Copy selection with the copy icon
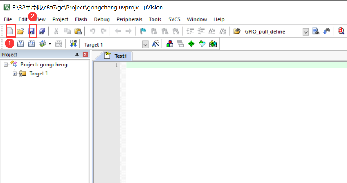Screen dimensions: 347x183 [x=67, y=31]
